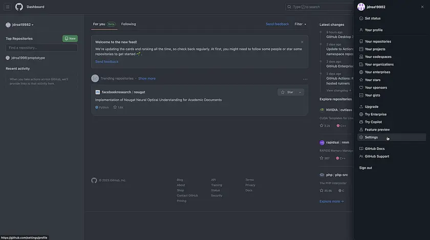Viewport: 430px width, 240px height.
Task: Click the search magnifier icon
Action: (289, 7)
